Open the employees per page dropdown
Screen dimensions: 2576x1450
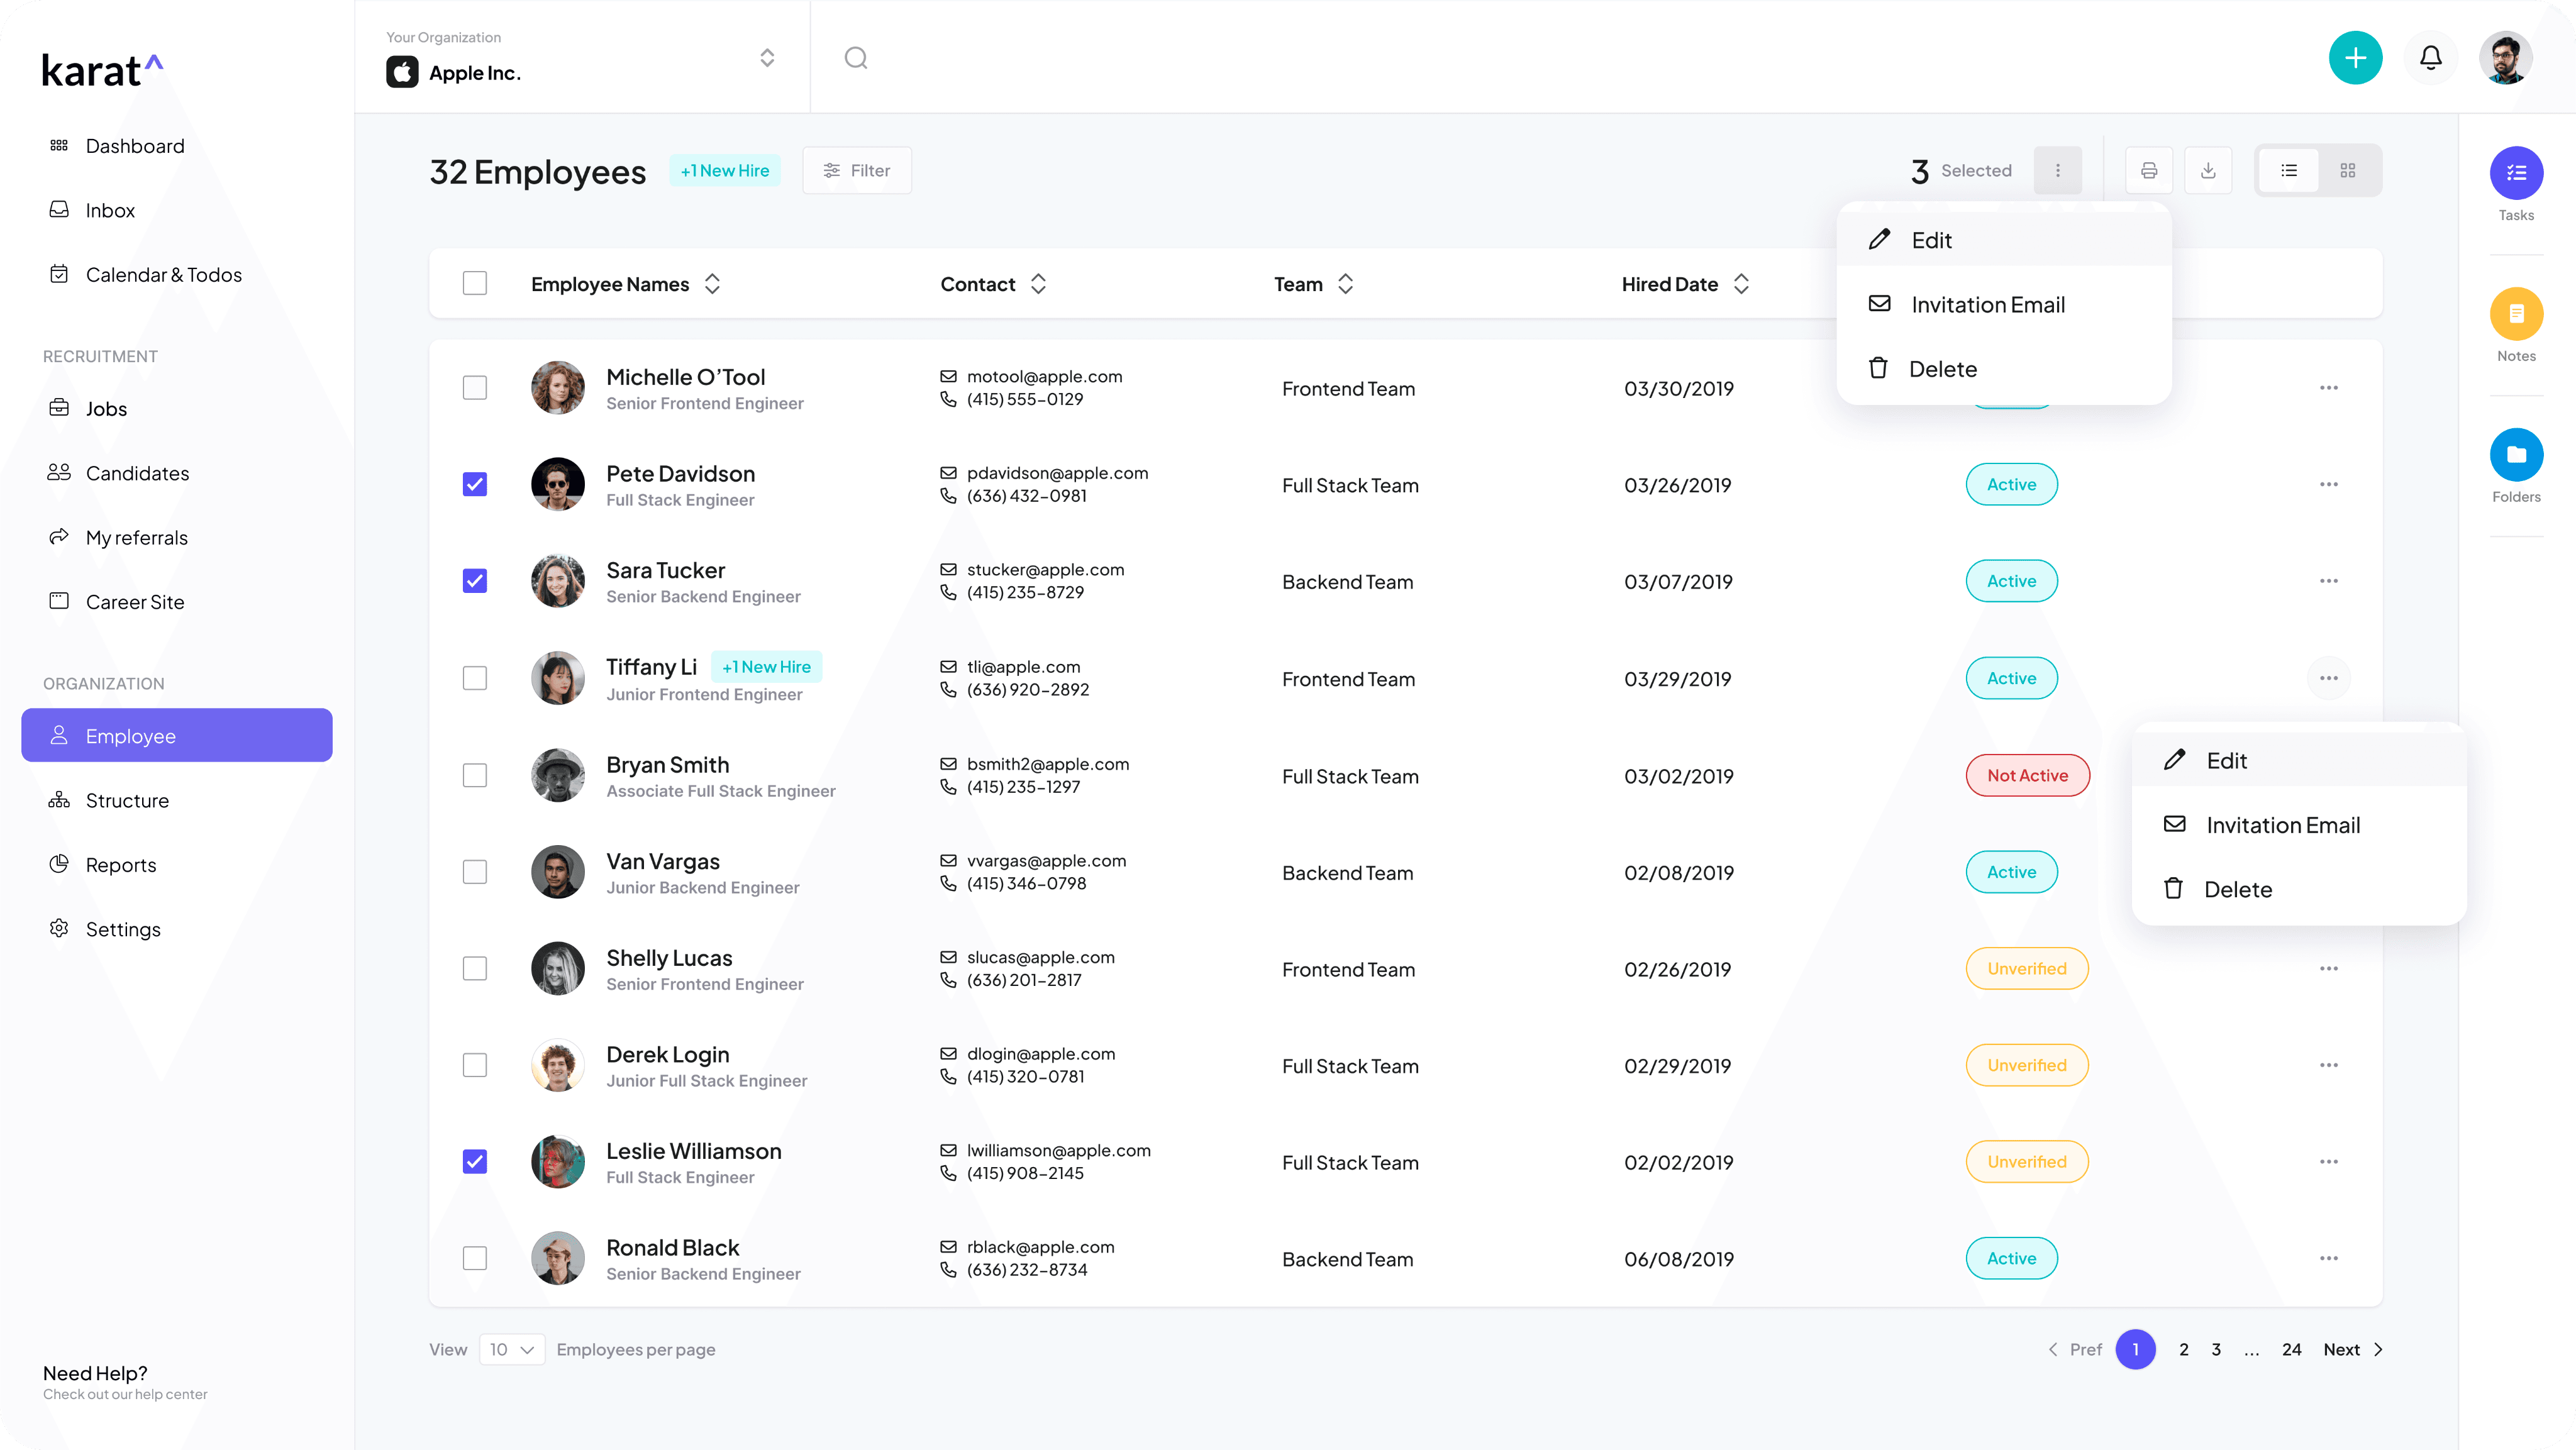[512, 1349]
